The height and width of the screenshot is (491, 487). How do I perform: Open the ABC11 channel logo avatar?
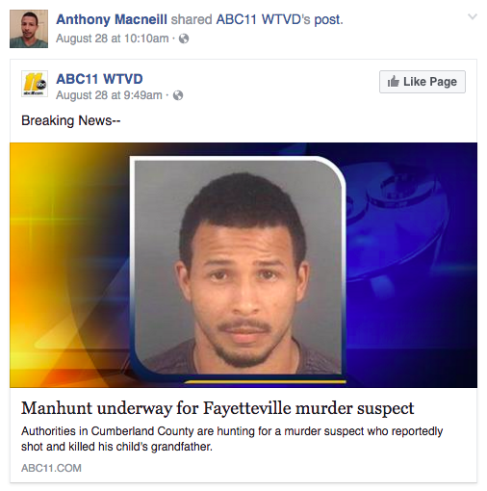tap(35, 84)
